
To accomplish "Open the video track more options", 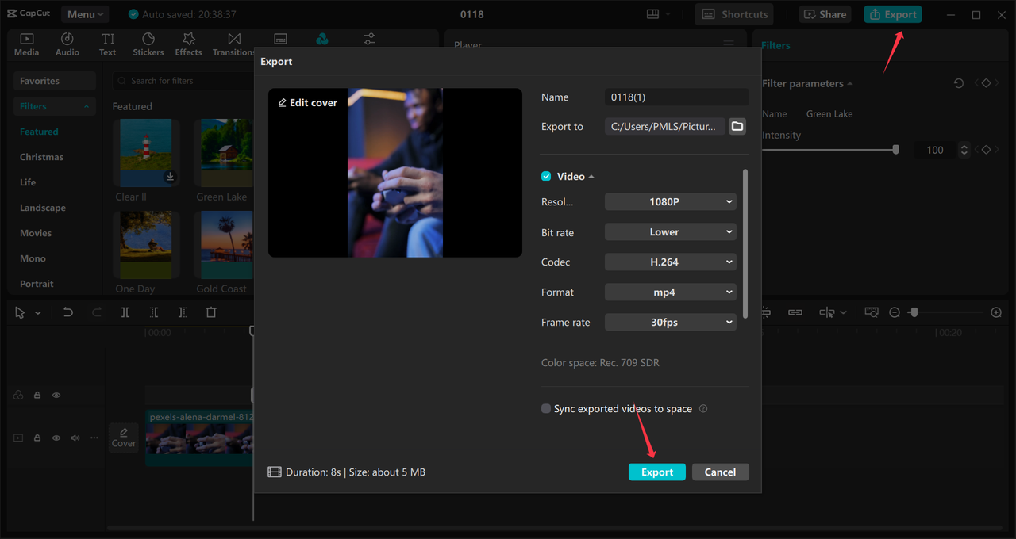I will tap(94, 438).
